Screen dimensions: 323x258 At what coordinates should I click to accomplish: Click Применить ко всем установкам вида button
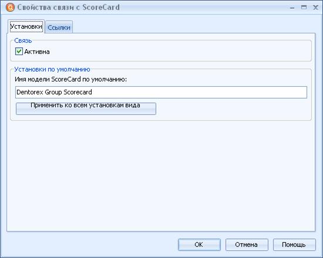tap(86, 108)
